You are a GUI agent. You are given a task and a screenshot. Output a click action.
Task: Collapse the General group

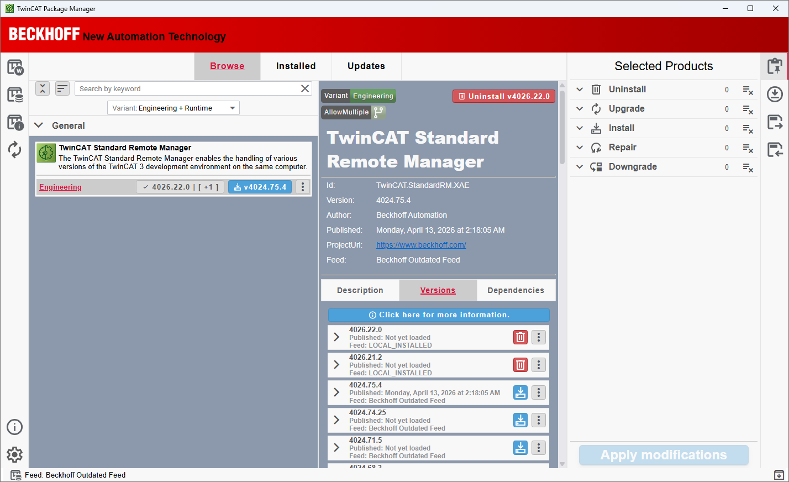pyautogui.click(x=39, y=125)
